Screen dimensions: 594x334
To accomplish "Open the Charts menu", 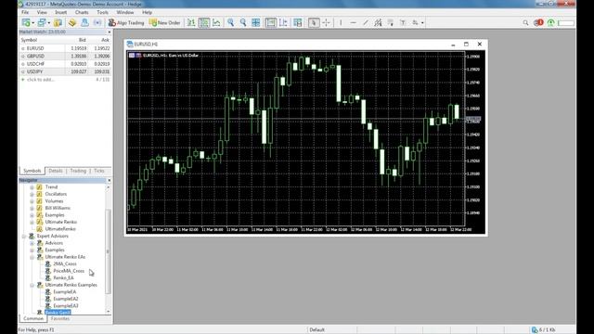I will point(82,12).
